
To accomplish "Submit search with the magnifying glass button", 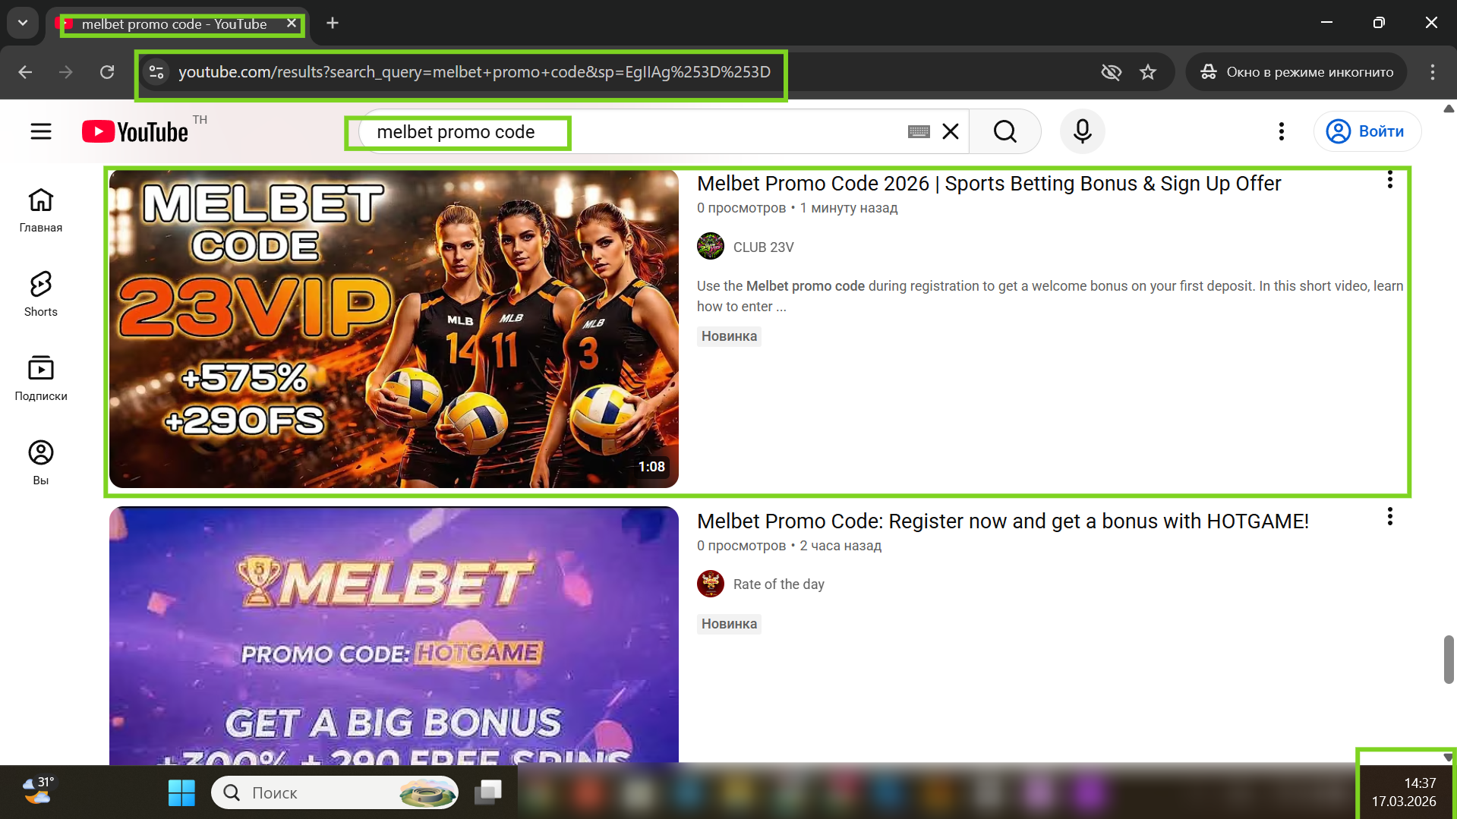I will pyautogui.click(x=1004, y=131).
